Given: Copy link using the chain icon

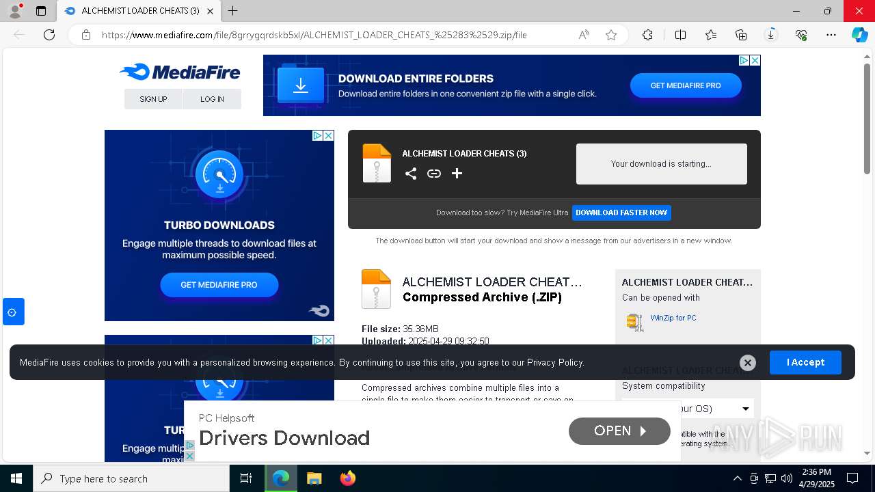Looking at the screenshot, I should click(x=434, y=174).
